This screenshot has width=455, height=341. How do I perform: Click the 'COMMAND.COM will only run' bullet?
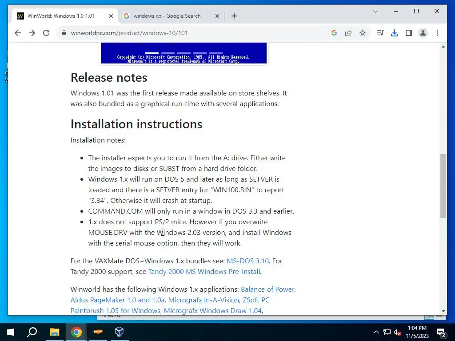click(191, 211)
